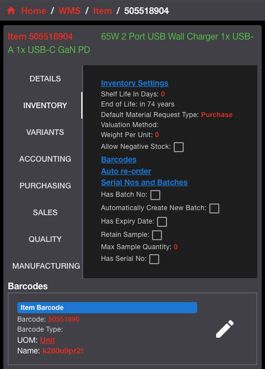
Task: Select the Accounting tab
Action: pos(45,159)
